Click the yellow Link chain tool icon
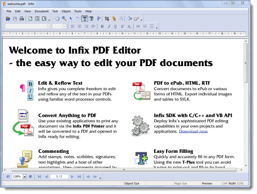Viewport: 257px width, 194px height. tap(114, 19)
